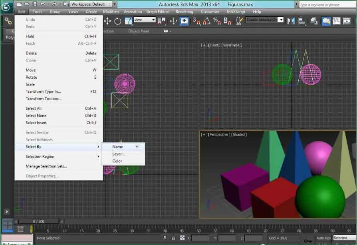Click the Edit Named Selection Sets icon
This screenshot has height=245, width=357.
pos(239,21)
